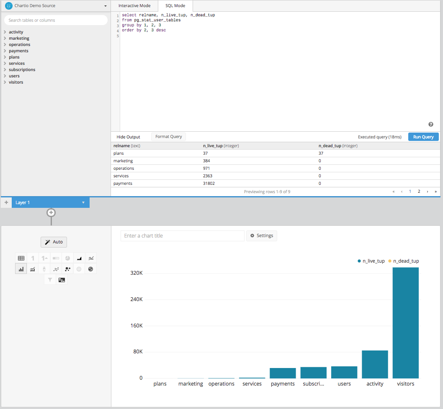Go to results page 2
The width and height of the screenshot is (443, 409).
point(419,191)
